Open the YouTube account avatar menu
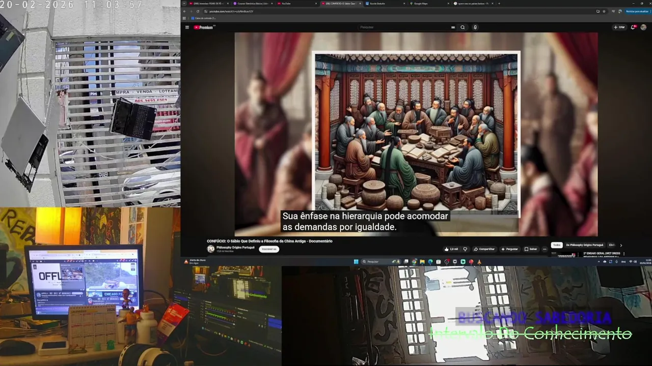This screenshot has height=366, width=652. [643, 27]
